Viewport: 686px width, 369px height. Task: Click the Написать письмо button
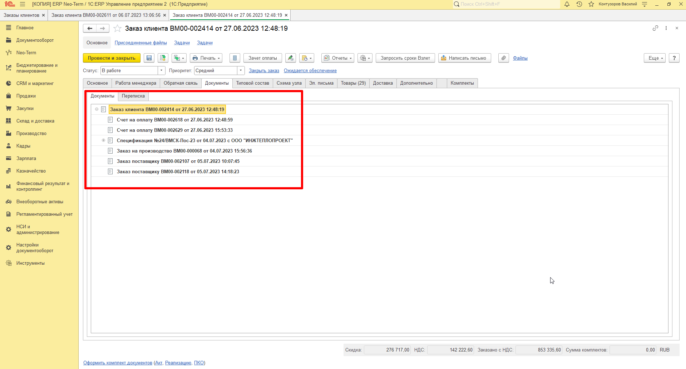click(464, 58)
